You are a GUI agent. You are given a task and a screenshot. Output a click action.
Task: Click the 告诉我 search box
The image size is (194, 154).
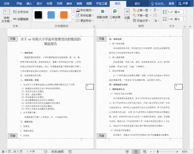point(158,4)
